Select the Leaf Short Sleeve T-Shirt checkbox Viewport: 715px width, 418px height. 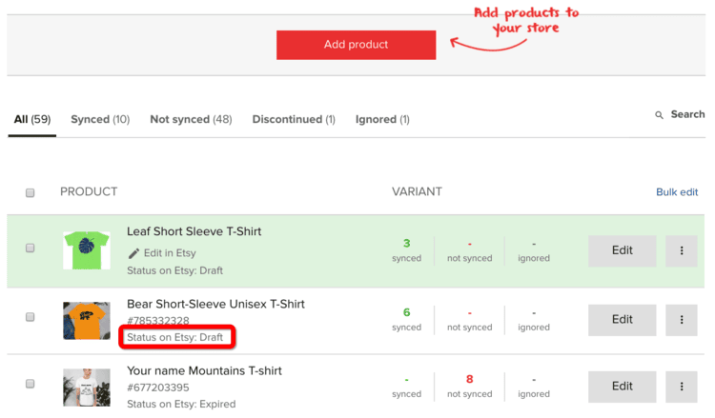coord(31,248)
